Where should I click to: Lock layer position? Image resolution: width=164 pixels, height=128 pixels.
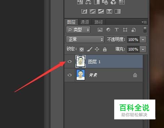(97, 49)
